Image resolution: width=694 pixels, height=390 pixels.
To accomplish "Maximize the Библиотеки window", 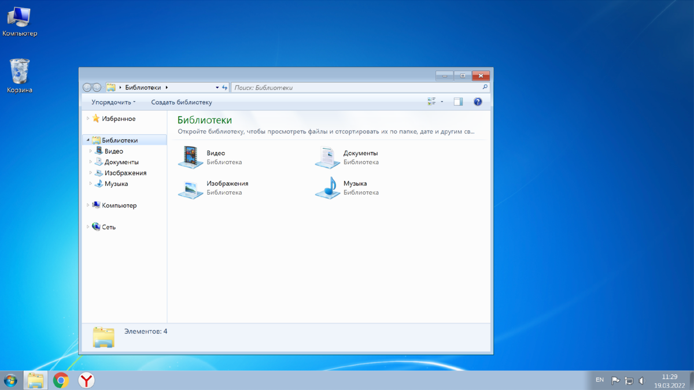I will click(x=463, y=76).
